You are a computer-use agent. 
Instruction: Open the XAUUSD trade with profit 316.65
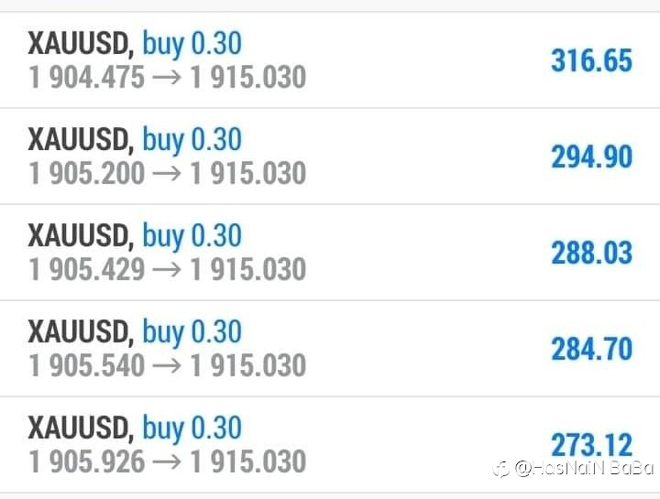click(330, 60)
